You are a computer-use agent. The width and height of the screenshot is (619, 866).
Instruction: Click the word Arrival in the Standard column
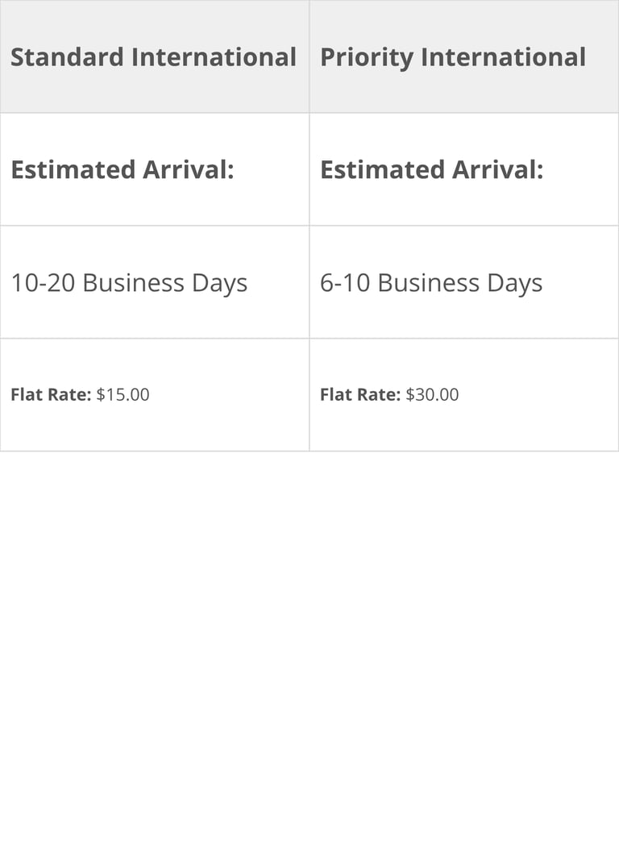tap(188, 169)
